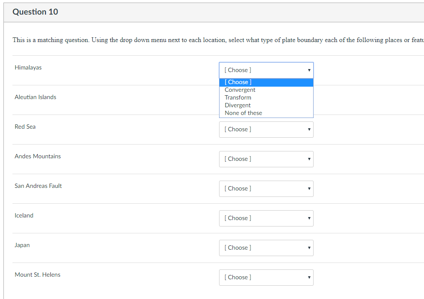Screen dimensions: 424x299
Task: Click the Aleutian Islands label
Action: (x=35, y=97)
